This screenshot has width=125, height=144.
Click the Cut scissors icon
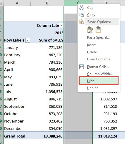(x=81, y=8)
